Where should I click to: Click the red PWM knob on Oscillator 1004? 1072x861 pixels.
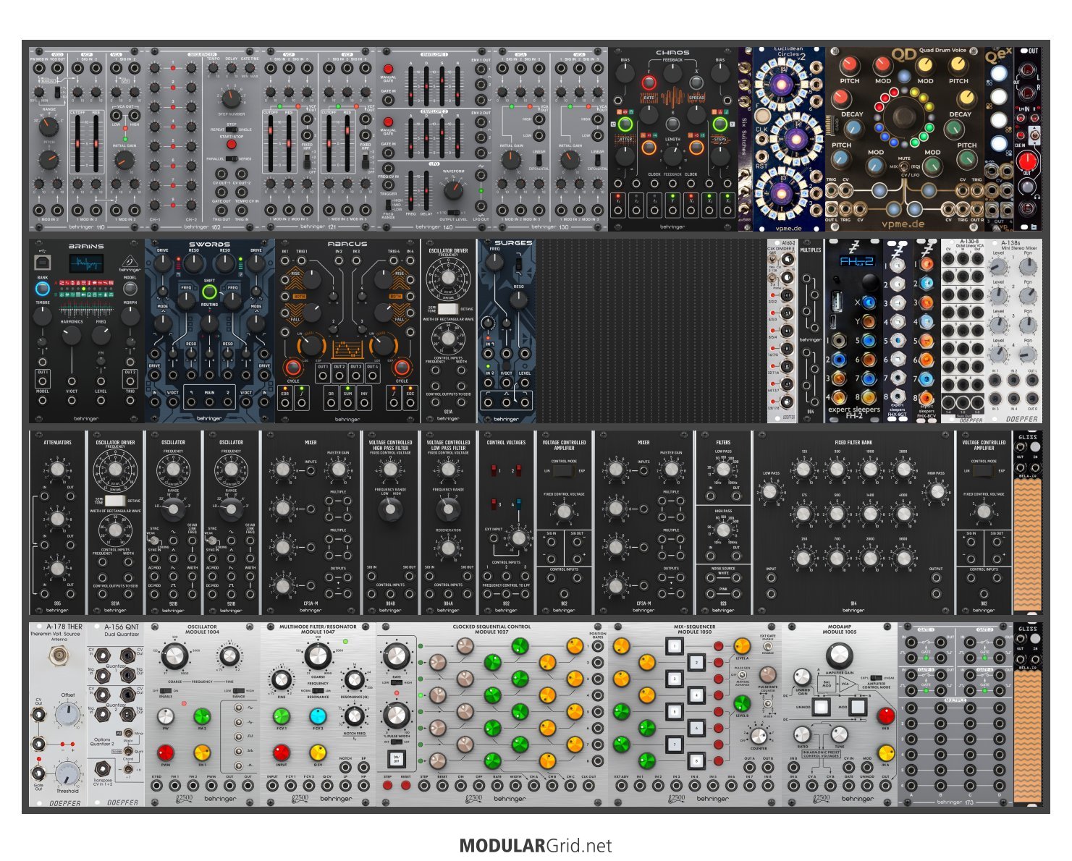pyautogui.click(x=166, y=753)
